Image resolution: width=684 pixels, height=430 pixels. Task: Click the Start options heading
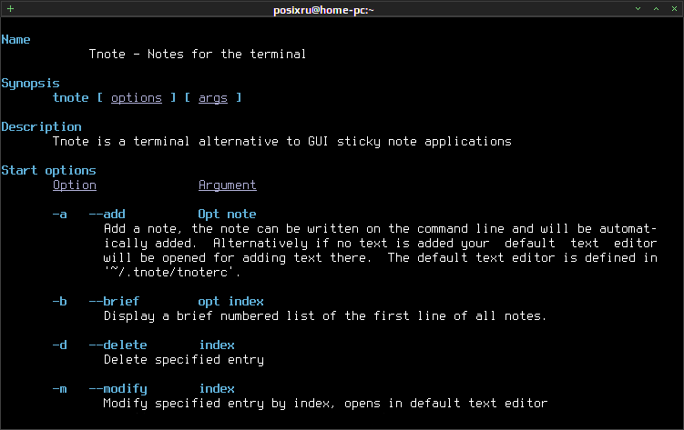pyautogui.click(x=48, y=170)
